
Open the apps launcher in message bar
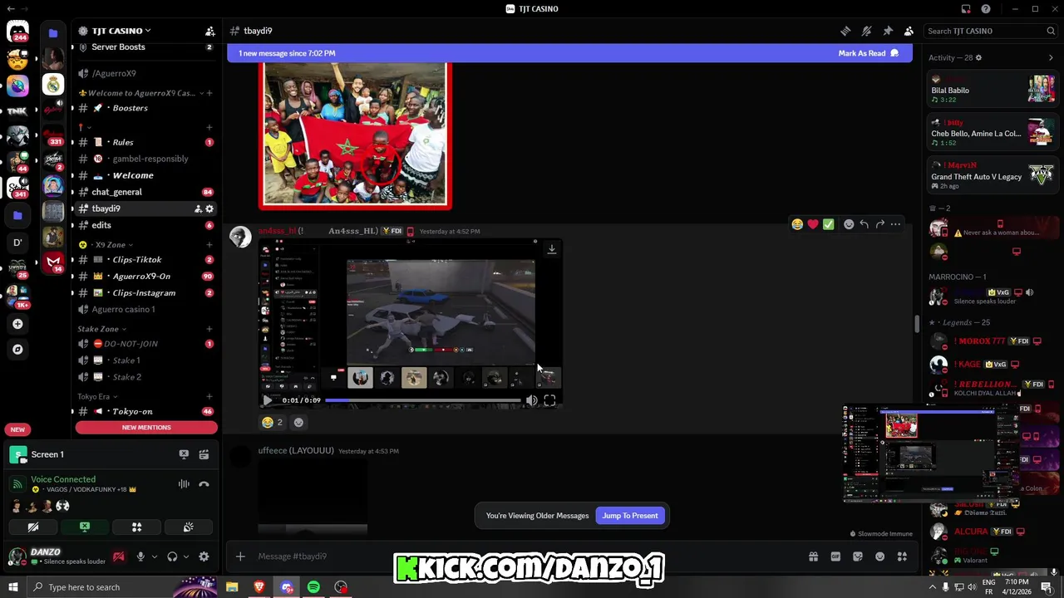click(902, 556)
